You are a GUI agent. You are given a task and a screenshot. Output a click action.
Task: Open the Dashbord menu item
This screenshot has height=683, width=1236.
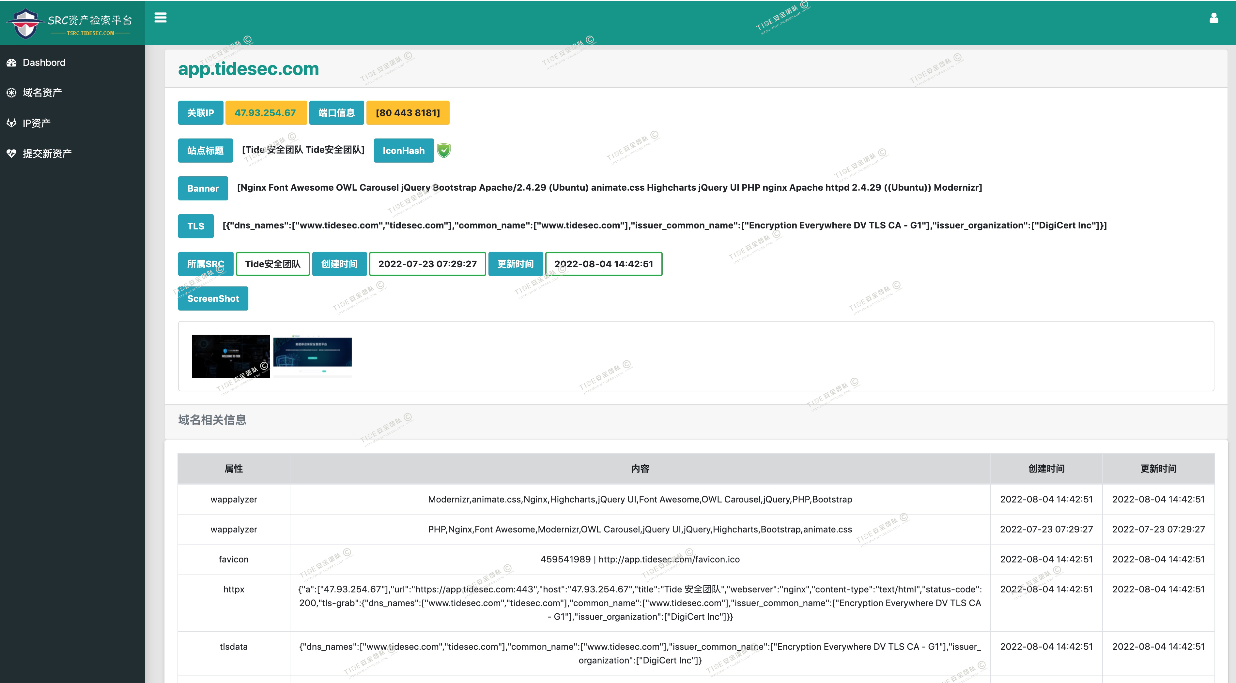pyautogui.click(x=44, y=63)
